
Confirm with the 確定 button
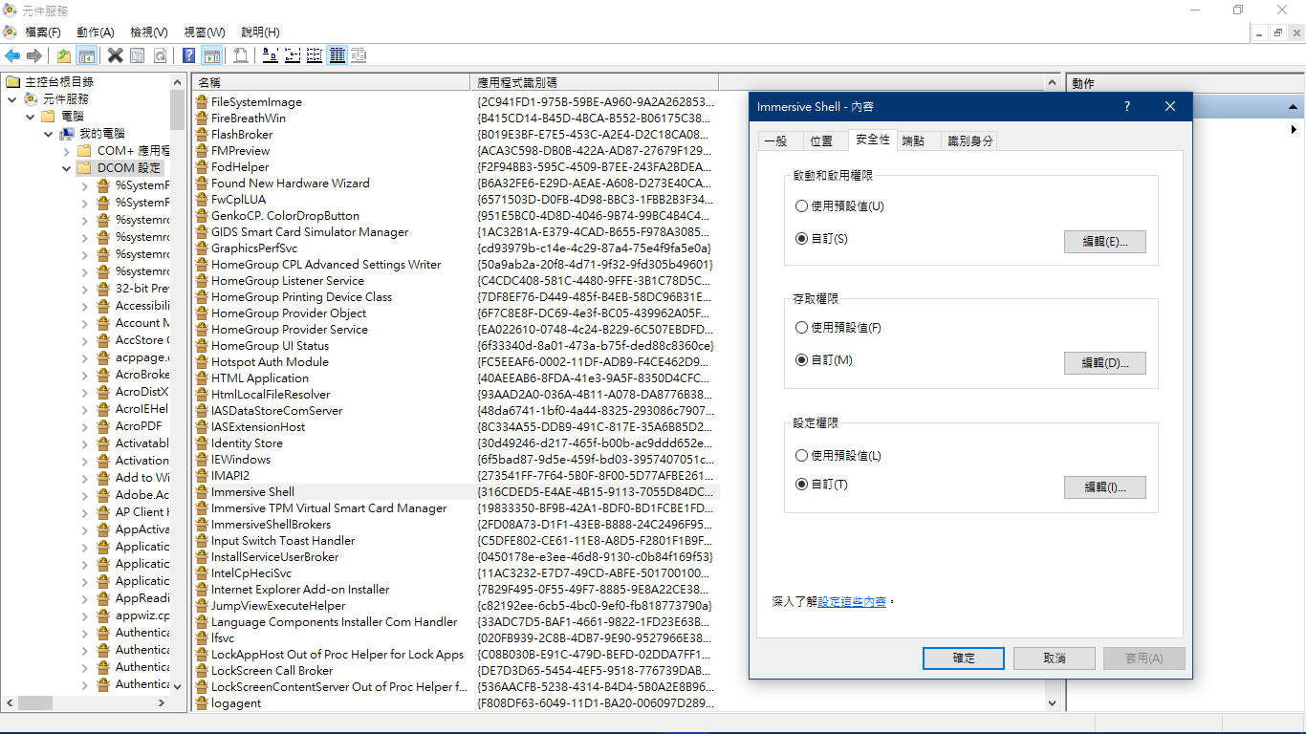click(964, 658)
